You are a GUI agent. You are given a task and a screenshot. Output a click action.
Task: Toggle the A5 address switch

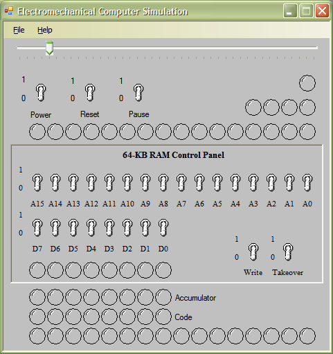pos(217,182)
